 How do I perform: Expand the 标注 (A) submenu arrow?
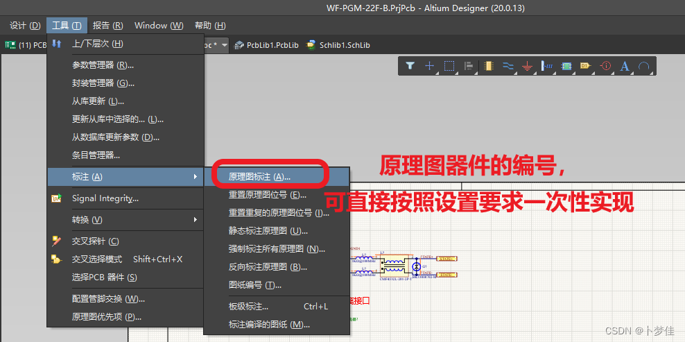[x=196, y=177]
